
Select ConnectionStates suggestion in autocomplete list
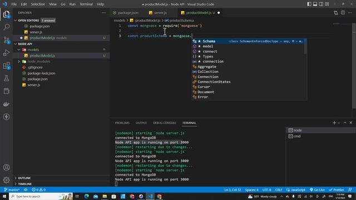pyautogui.click(x=248, y=82)
